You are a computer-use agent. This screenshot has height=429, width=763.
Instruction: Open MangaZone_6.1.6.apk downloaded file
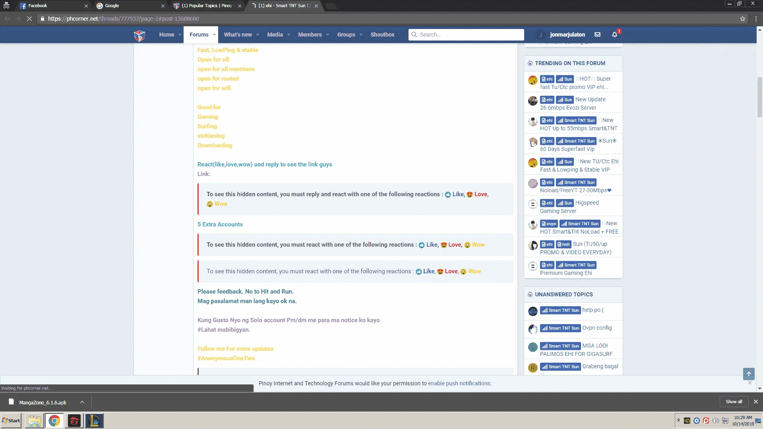tap(43, 402)
